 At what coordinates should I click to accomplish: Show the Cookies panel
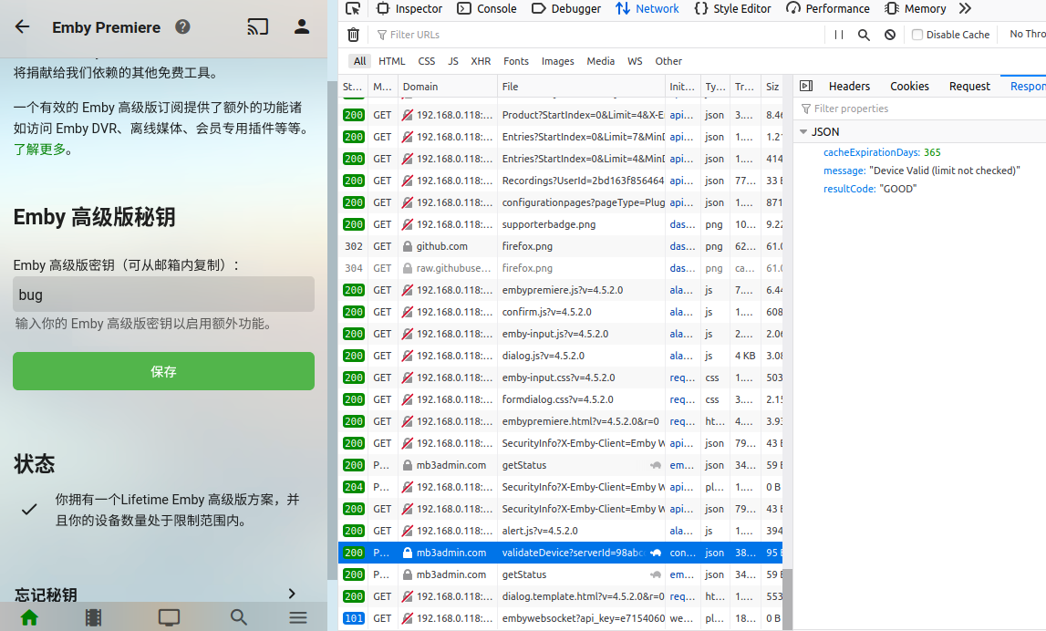click(909, 86)
